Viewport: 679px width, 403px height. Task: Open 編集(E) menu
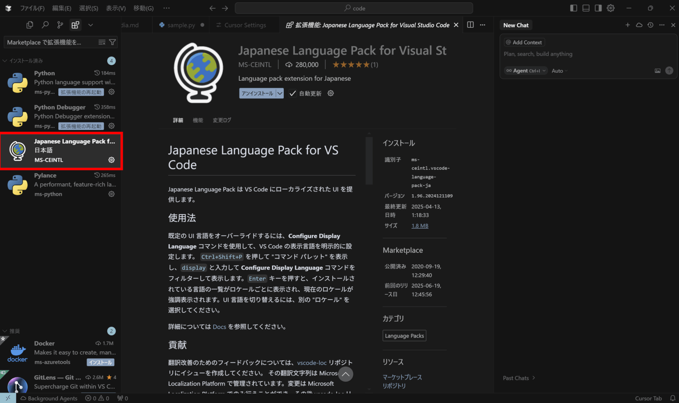[62, 8]
